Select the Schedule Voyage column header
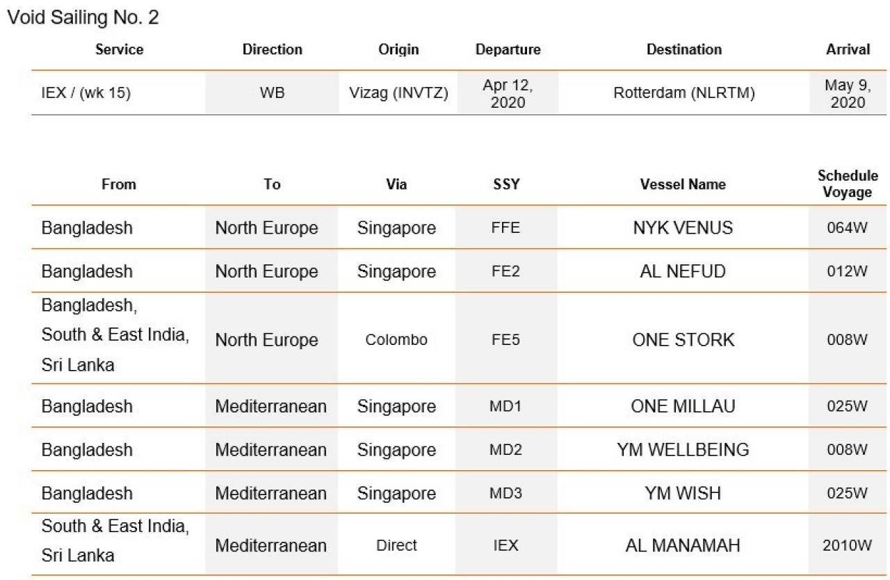The width and height of the screenshot is (890, 580). tap(848, 184)
